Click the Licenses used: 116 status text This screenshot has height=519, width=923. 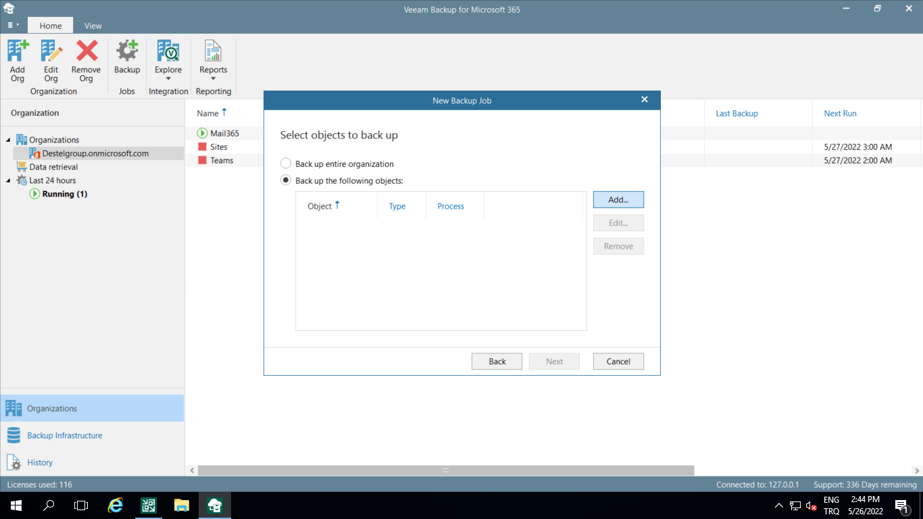coord(39,485)
